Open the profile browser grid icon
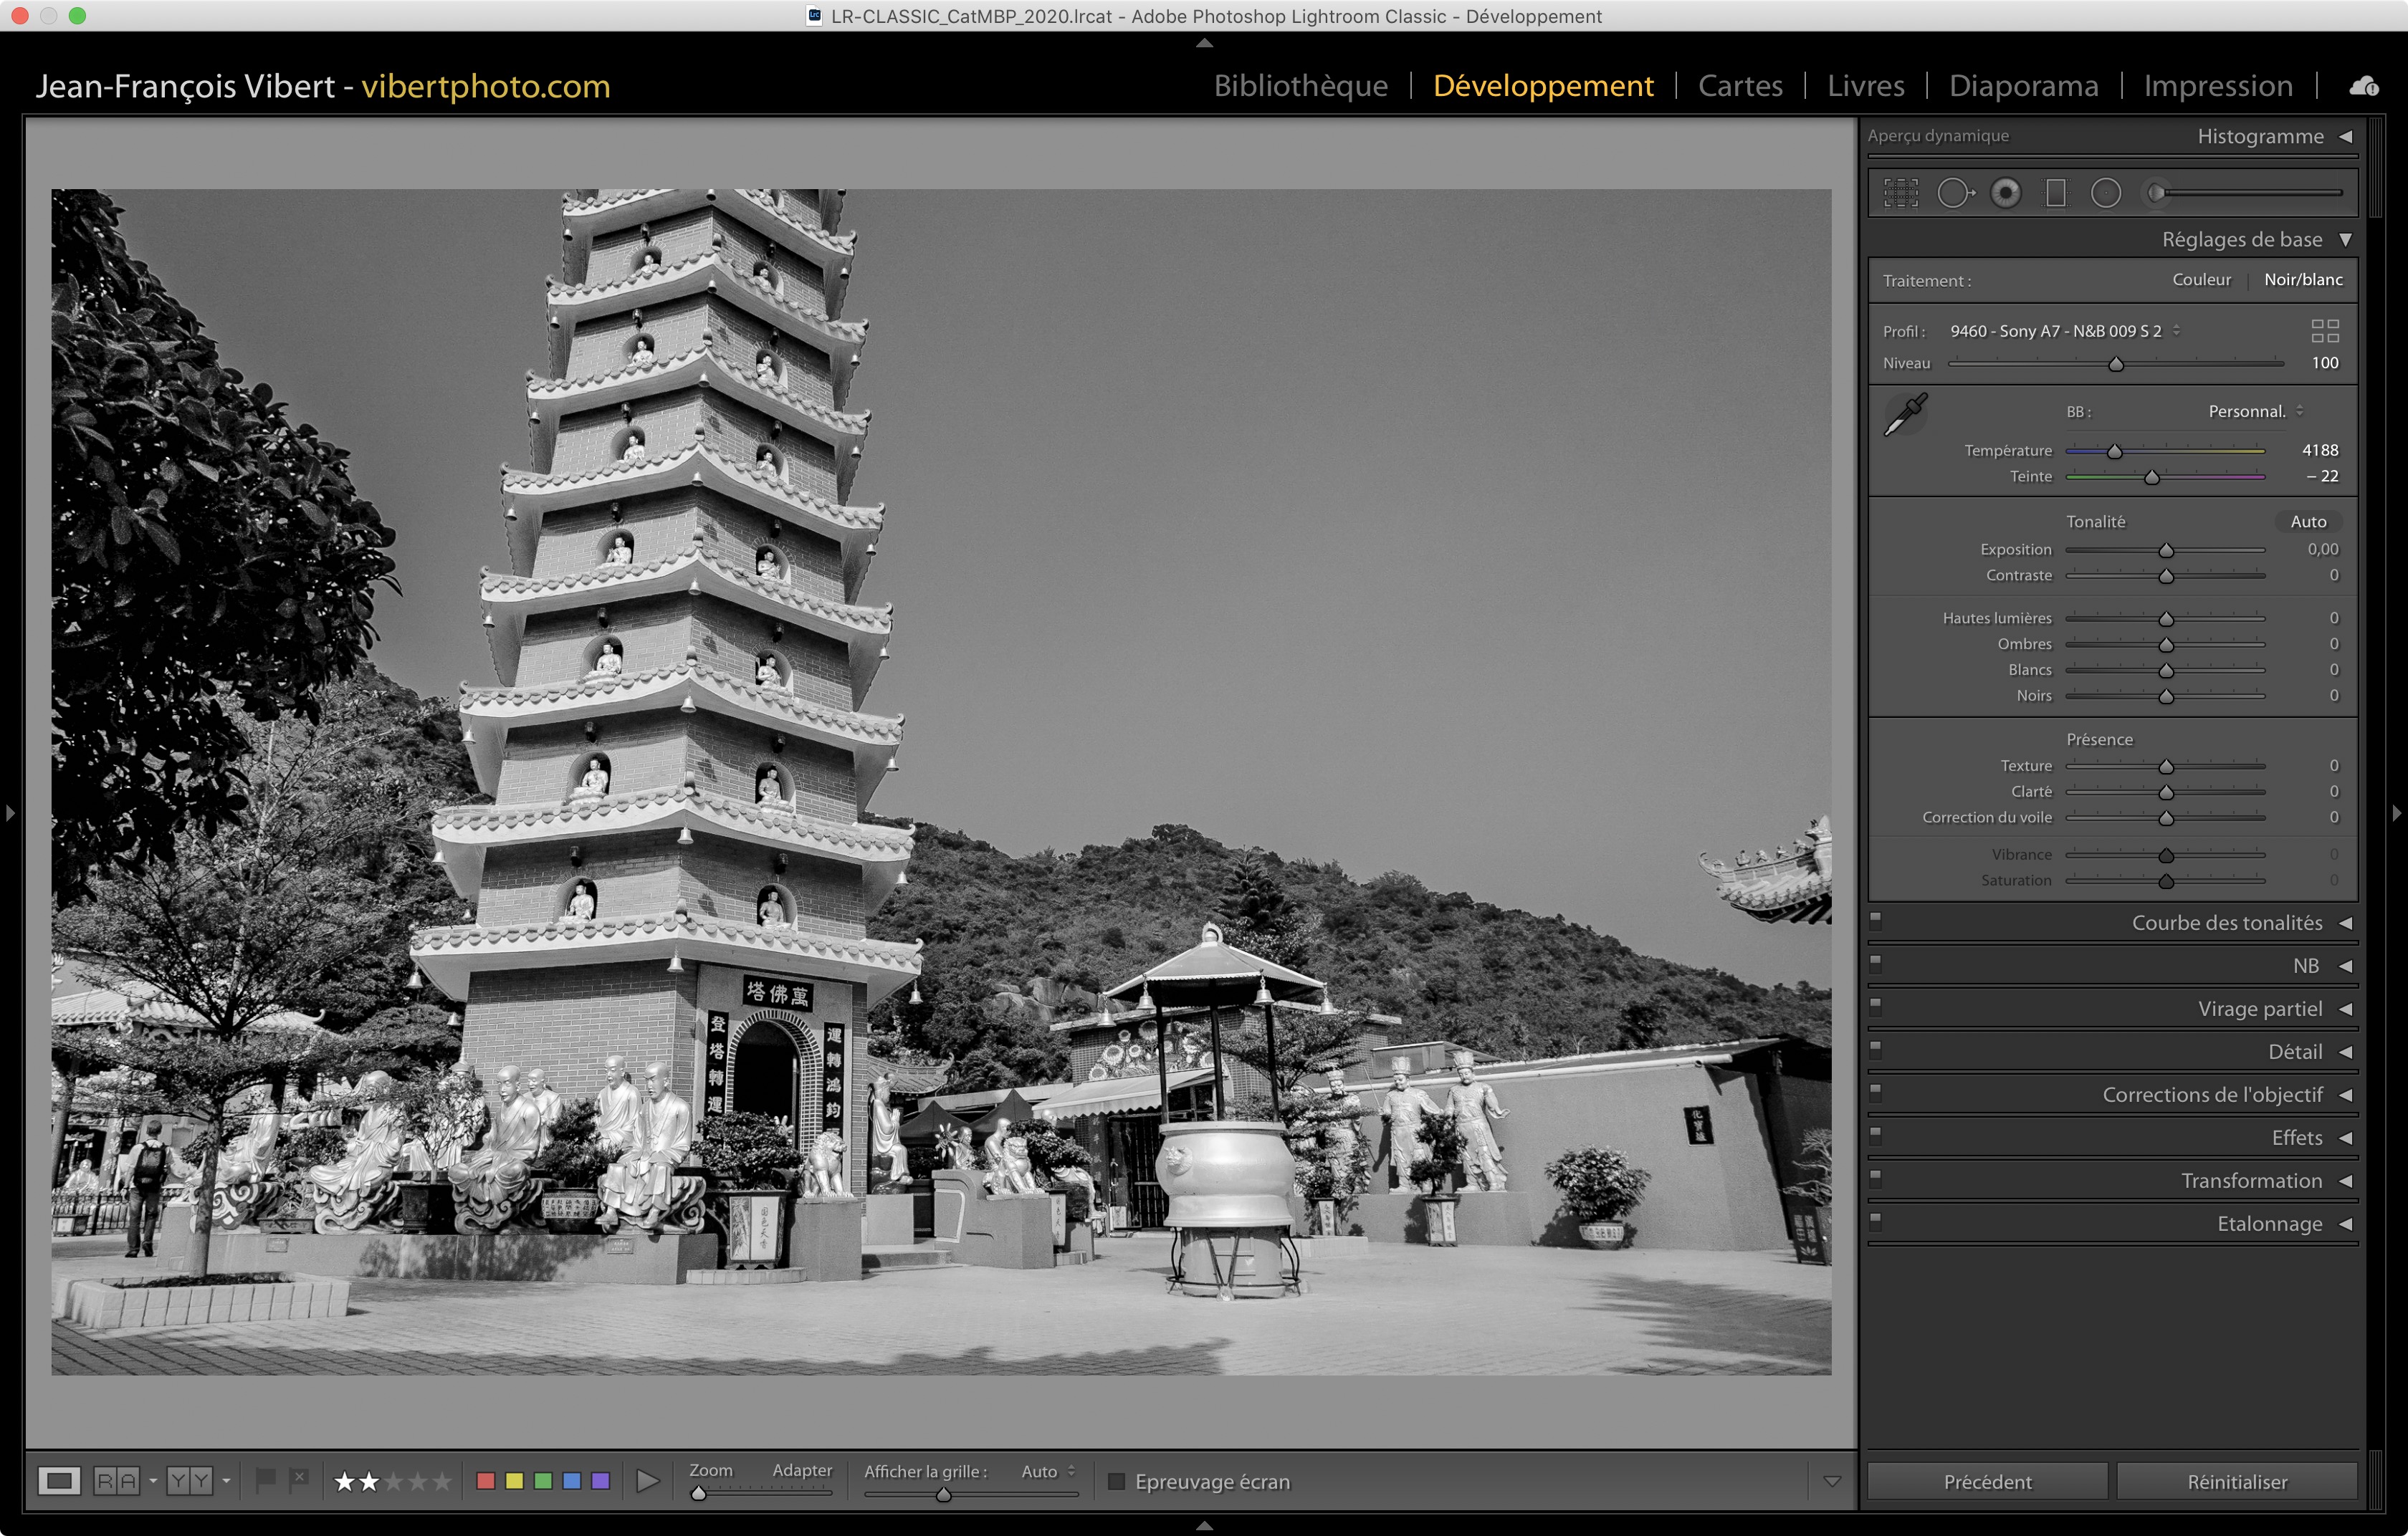 pyautogui.click(x=2325, y=331)
